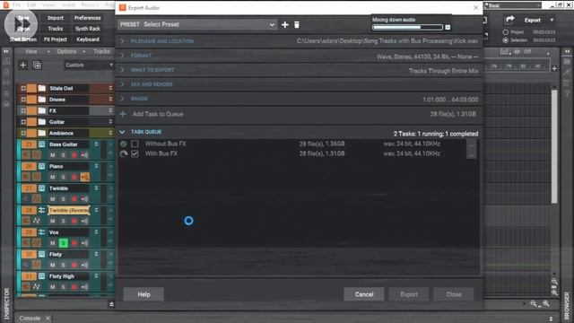
Task: Open the View menu in Track view
Action: click(x=31, y=52)
